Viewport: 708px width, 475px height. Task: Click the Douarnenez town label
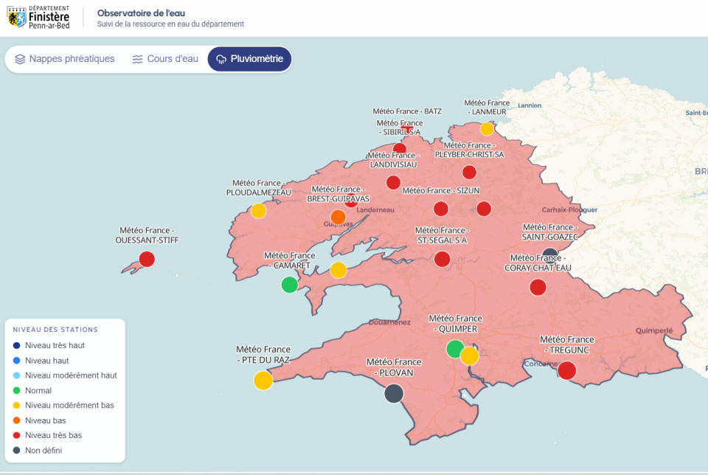click(x=389, y=322)
